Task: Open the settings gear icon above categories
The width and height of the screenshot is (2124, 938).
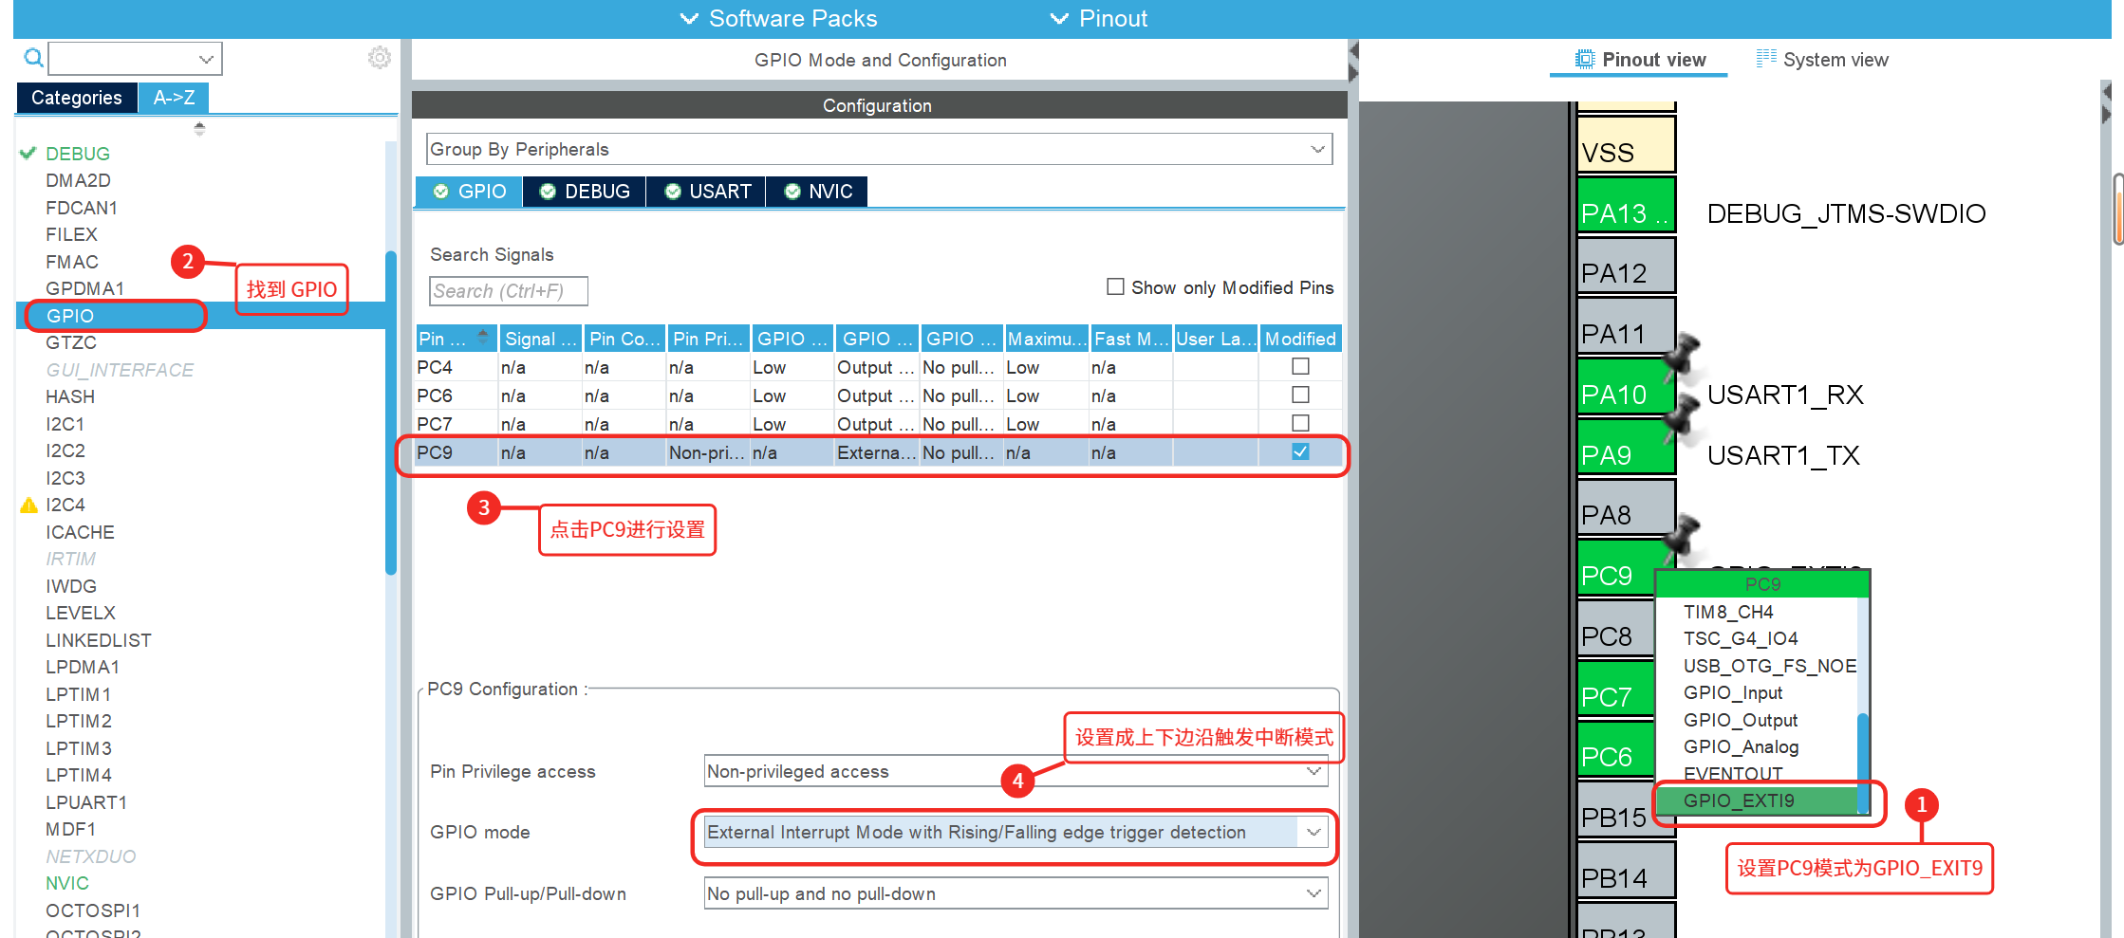Action: 380,58
